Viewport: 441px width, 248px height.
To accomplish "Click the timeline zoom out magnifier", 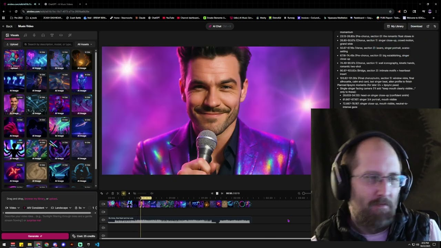I will tap(299, 193).
